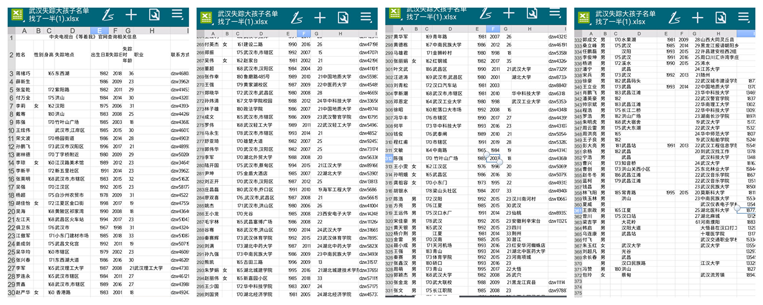Tap the plus icon in the panel showing rows 297–331
This screenshot has height=305, width=763.
[509, 13]
